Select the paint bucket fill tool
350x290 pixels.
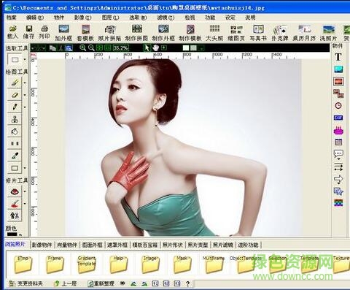click(x=15, y=131)
